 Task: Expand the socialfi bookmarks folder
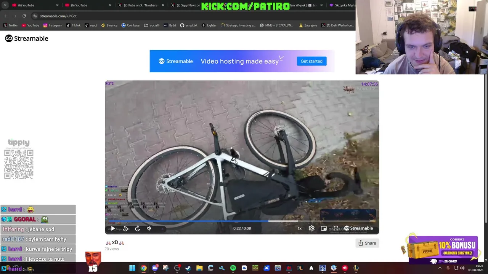(x=152, y=25)
